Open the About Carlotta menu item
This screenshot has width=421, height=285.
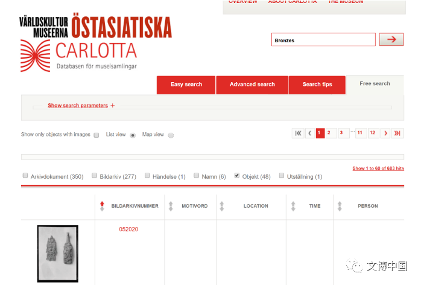click(293, 2)
